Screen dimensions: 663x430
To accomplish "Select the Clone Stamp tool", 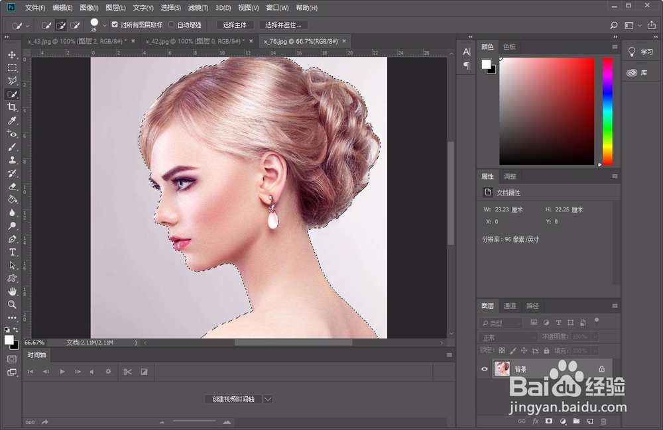I will click(12, 160).
